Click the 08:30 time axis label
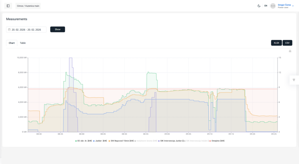 (x=39, y=134)
